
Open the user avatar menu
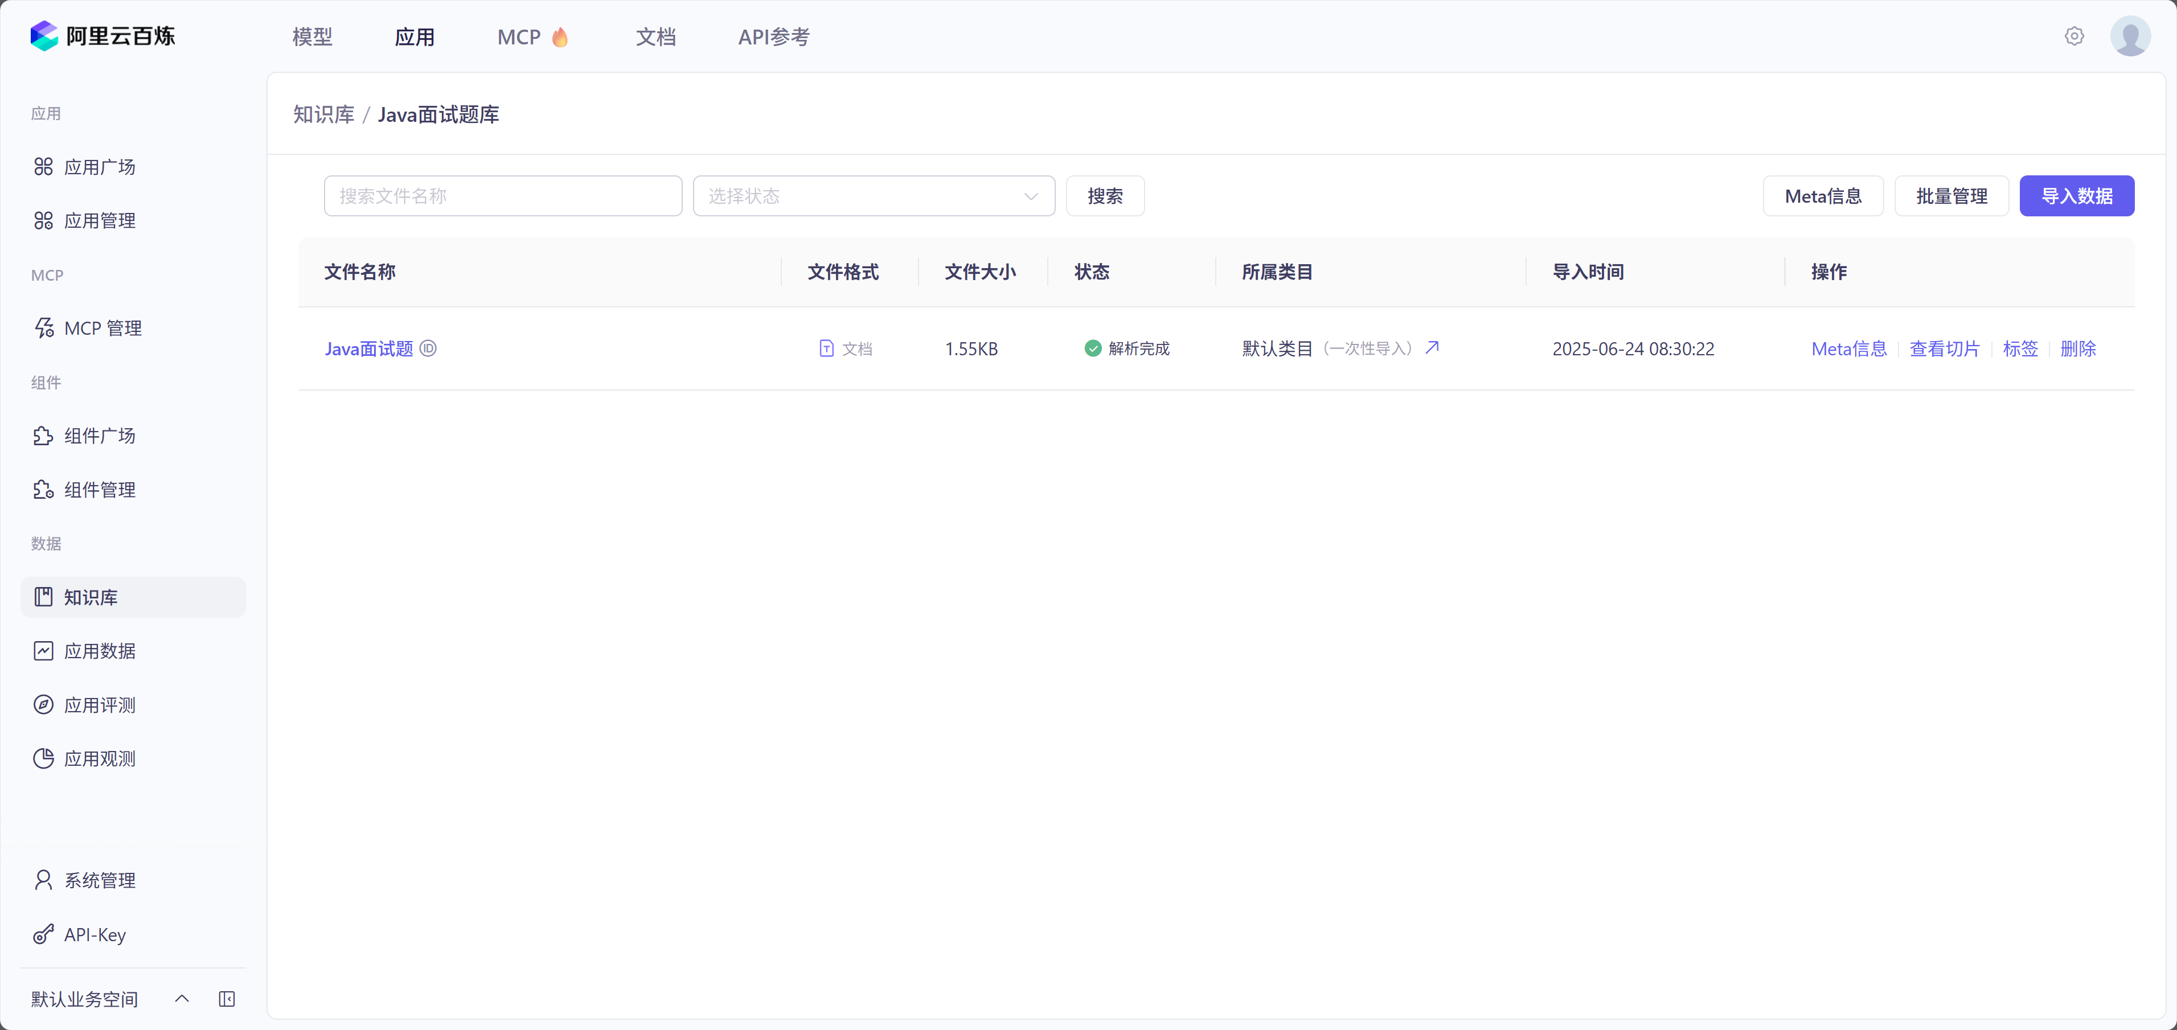2130,36
